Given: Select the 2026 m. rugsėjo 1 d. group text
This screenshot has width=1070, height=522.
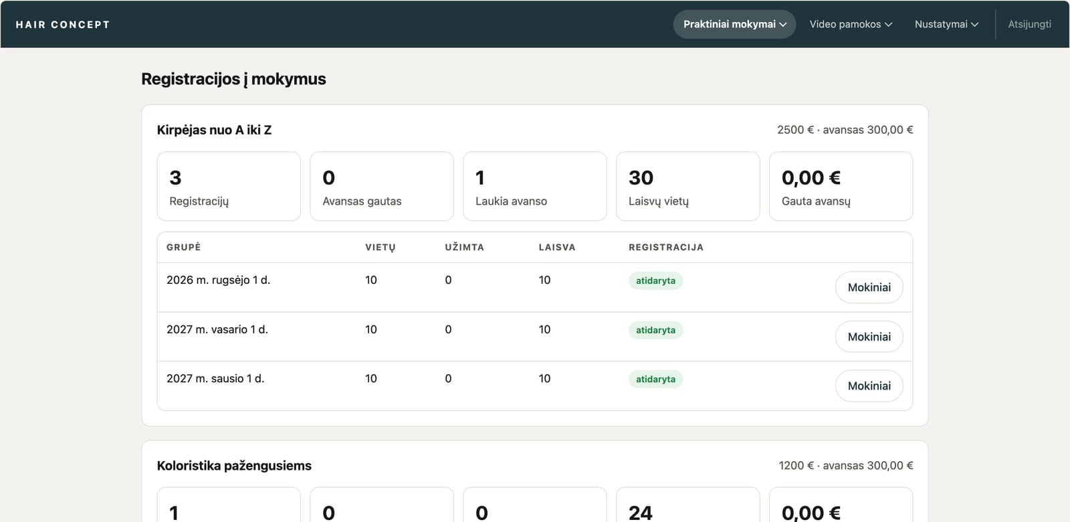Looking at the screenshot, I should coord(218,280).
